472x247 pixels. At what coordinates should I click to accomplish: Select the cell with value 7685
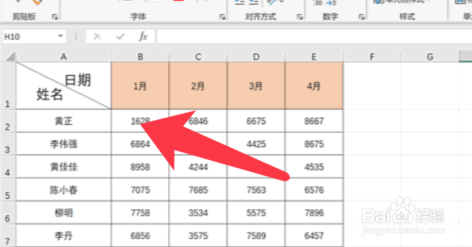198,190
